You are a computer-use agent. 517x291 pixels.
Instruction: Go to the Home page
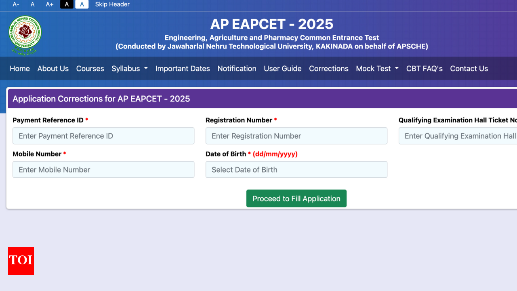click(x=20, y=69)
